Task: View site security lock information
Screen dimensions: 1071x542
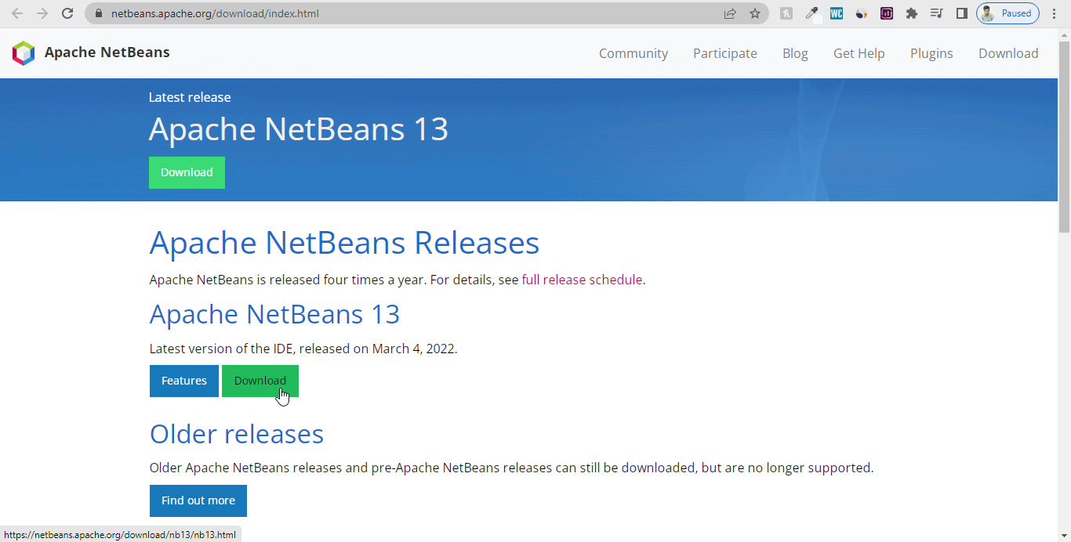Action: click(x=98, y=13)
